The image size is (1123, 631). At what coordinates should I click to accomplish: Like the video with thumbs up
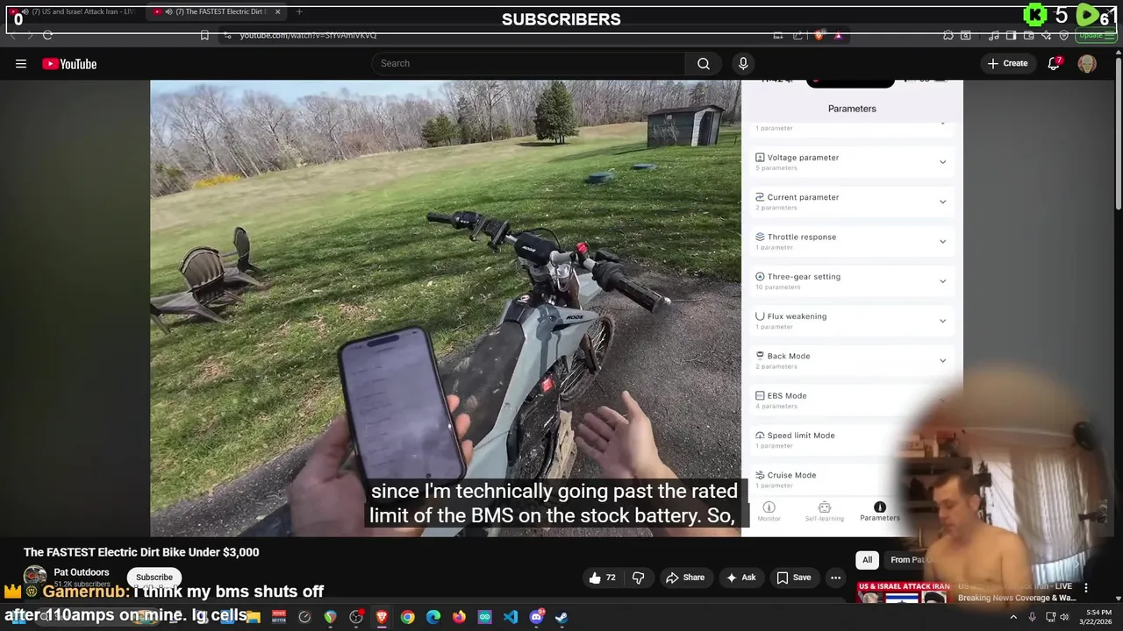pos(603,578)
